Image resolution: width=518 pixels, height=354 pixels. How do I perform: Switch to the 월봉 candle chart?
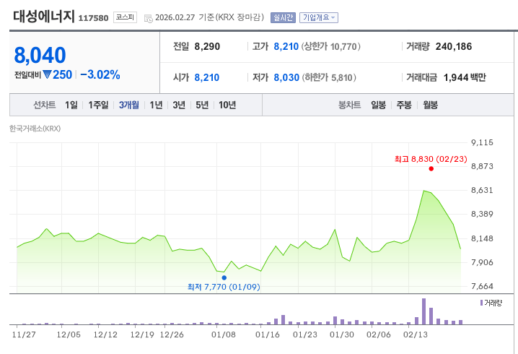[x=430, y=105]
